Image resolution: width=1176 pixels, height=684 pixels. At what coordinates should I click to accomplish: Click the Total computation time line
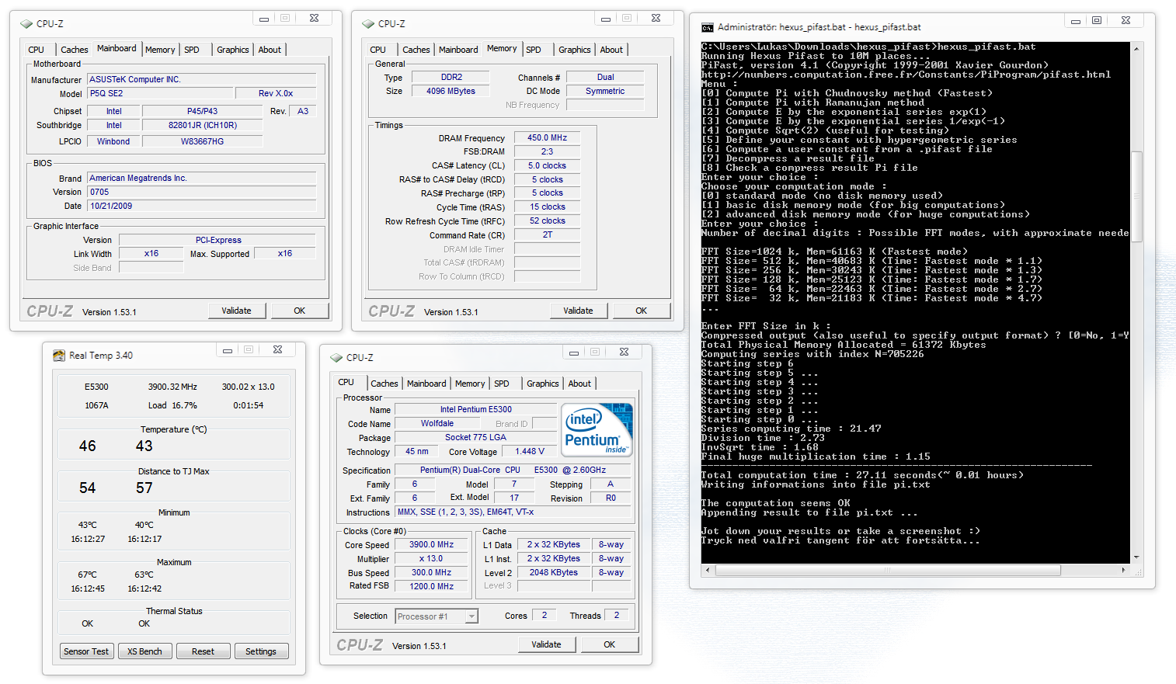862,475
